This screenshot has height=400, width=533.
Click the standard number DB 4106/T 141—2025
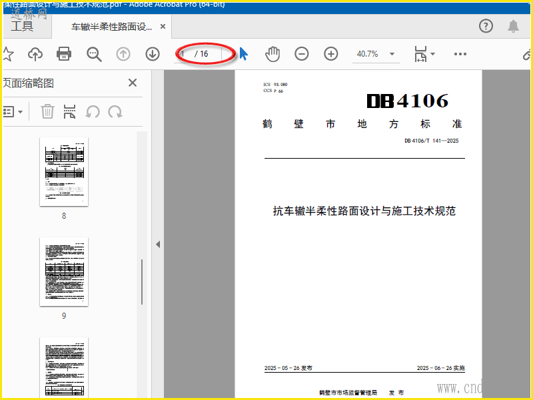click(x=431, y=141)
